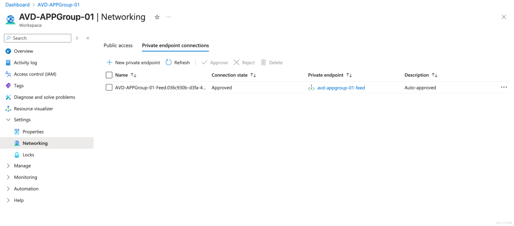
Task: Click the Overview icon
Action: click(8, 51)
